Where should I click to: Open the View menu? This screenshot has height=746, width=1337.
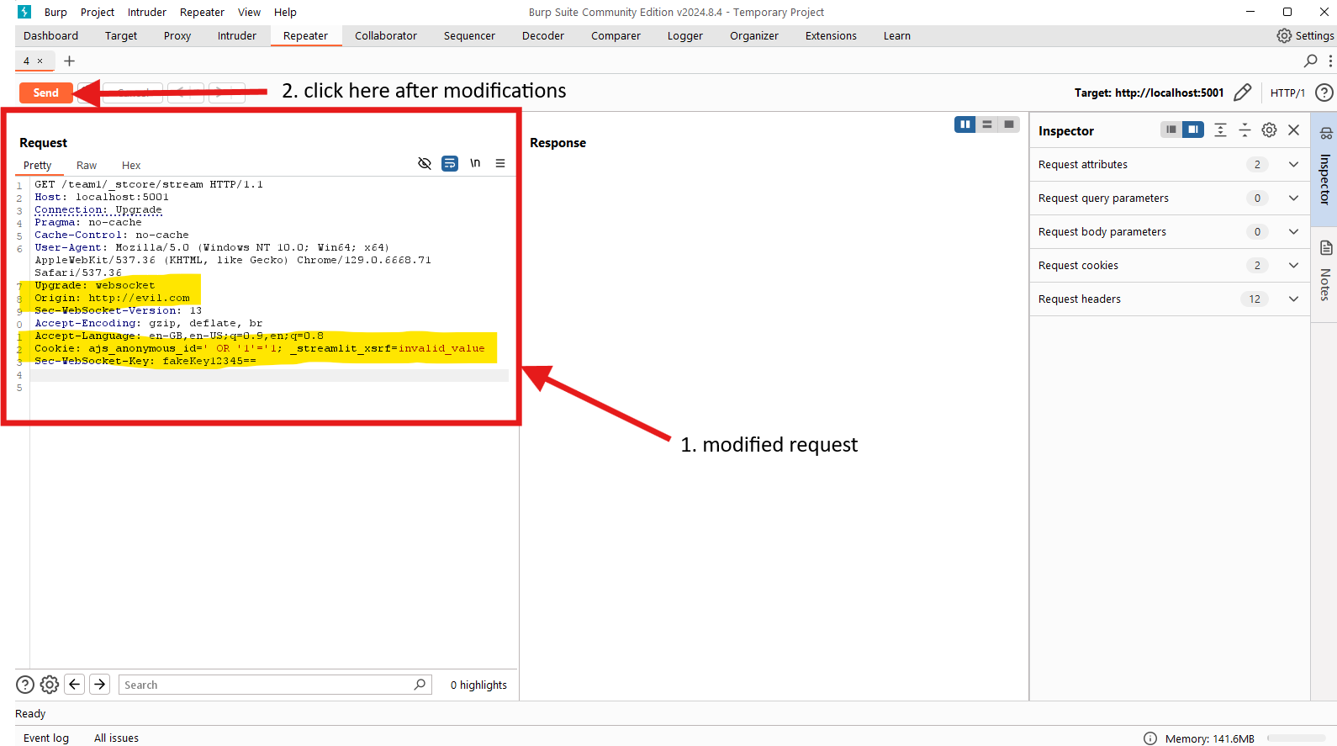pos(249,12)
